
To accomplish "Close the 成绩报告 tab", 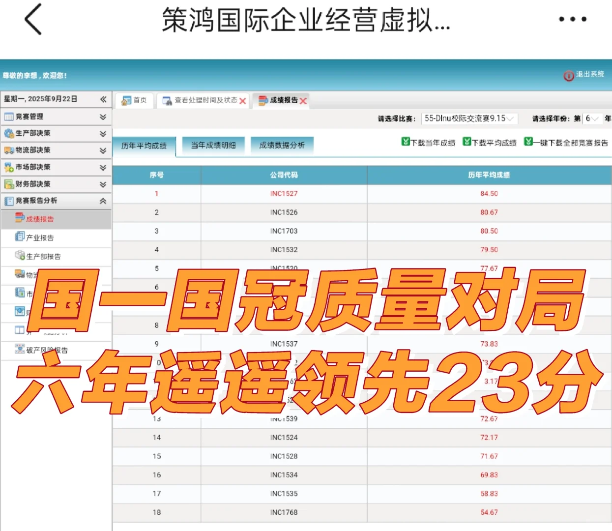I will click(x=303, y=101).
